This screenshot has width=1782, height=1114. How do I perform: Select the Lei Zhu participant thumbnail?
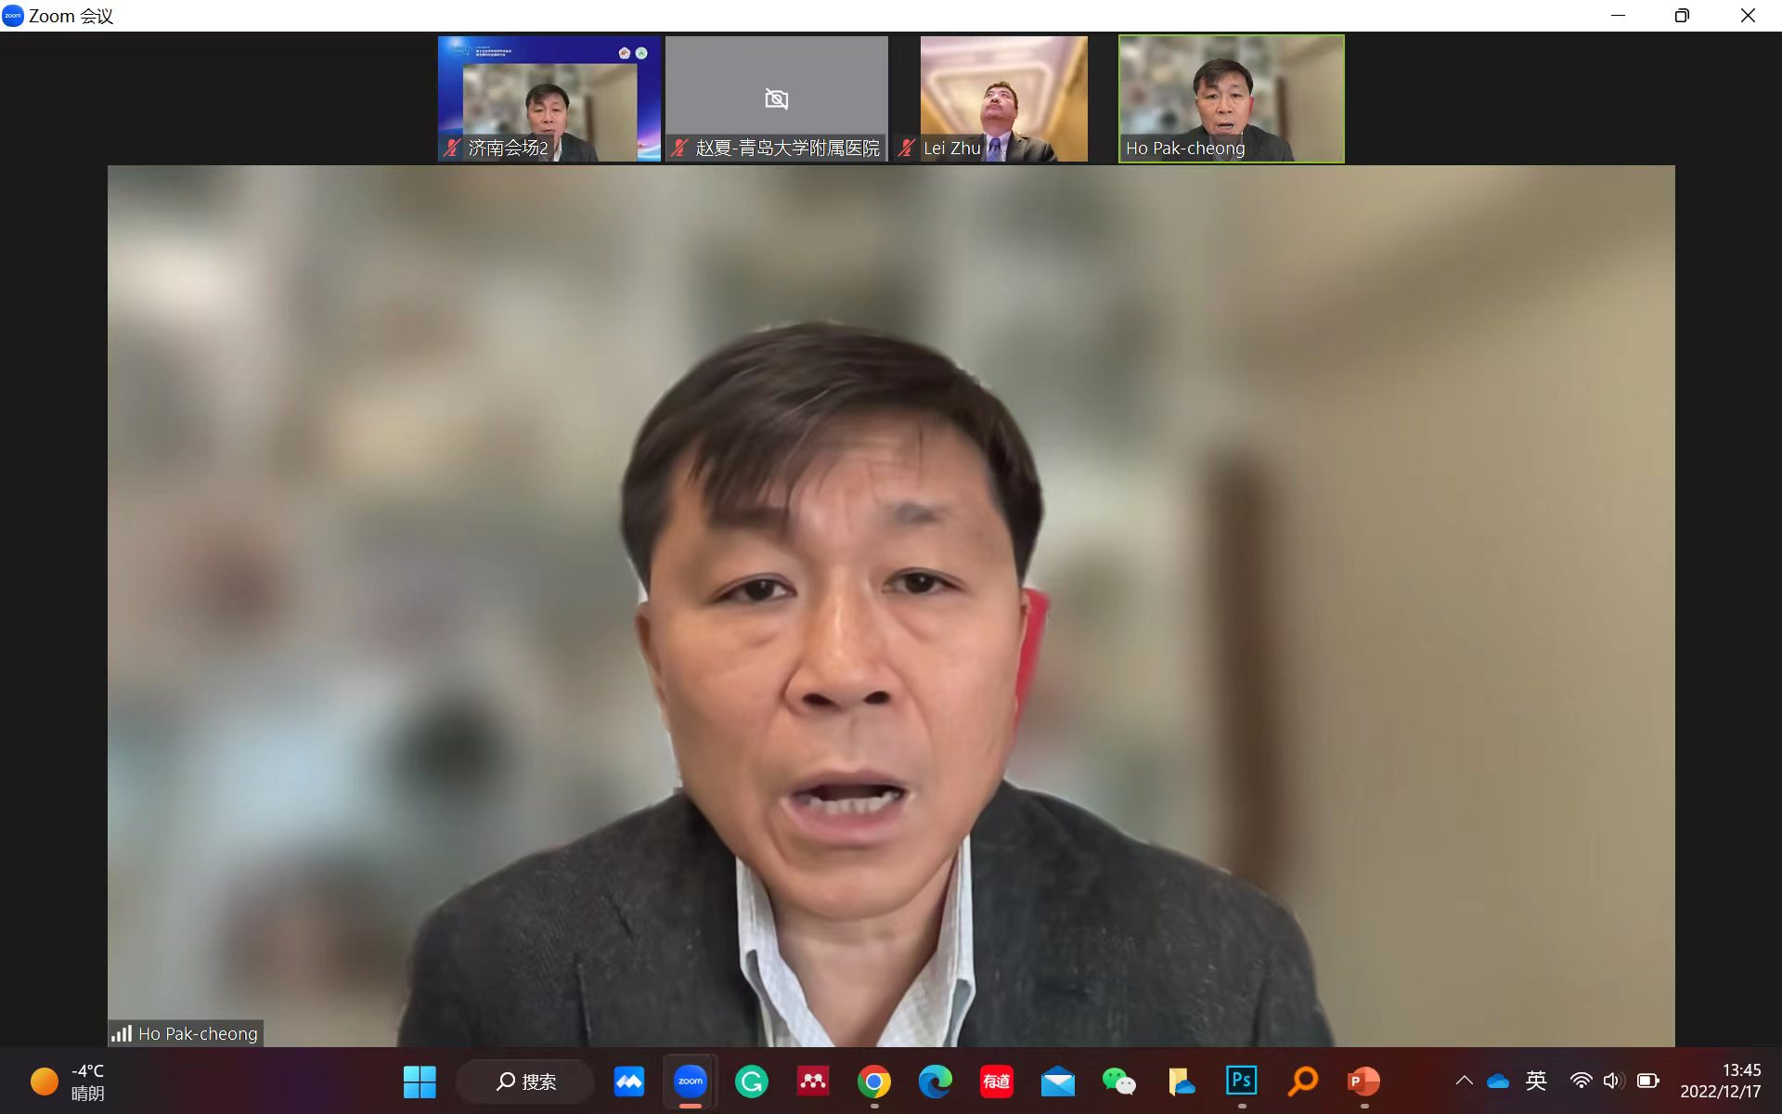[x=1004, y=98]
